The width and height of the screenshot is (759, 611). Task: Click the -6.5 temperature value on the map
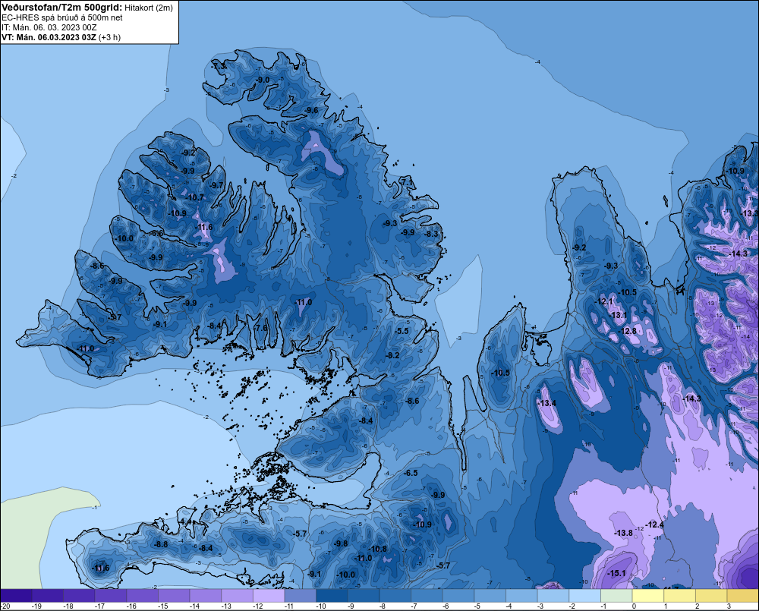pos(411,473)
